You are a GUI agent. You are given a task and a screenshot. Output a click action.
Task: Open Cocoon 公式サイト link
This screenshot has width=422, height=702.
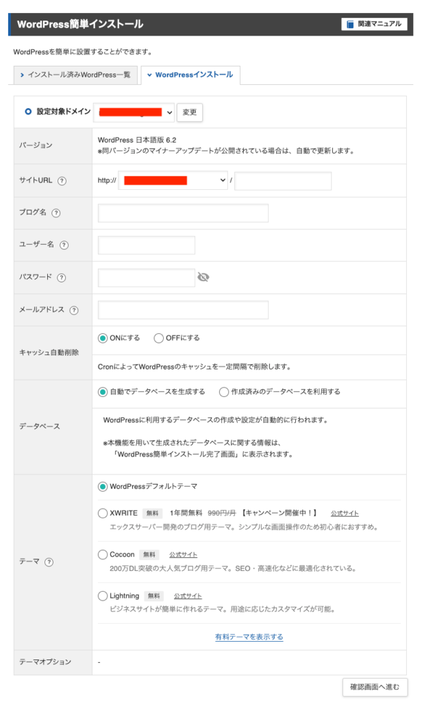(183, 555)
